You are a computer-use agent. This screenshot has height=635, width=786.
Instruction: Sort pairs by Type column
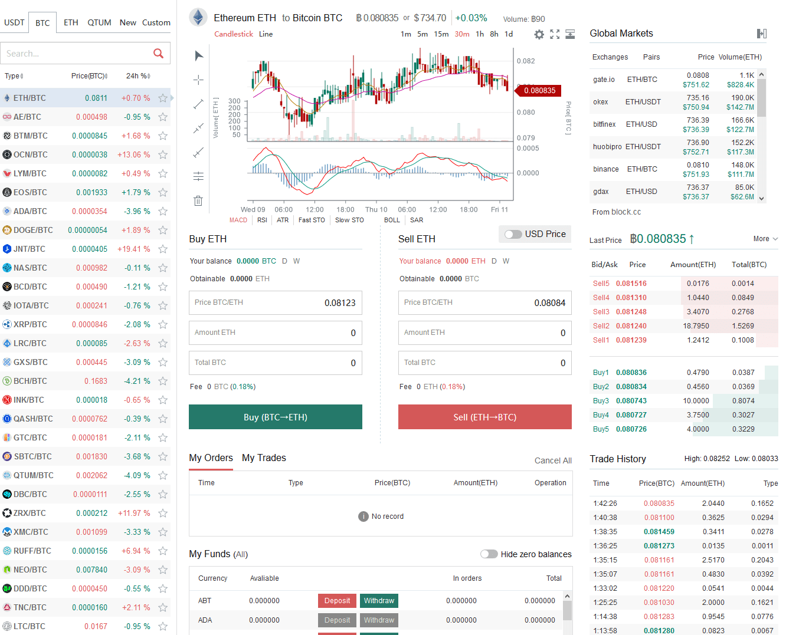pos(14,76)
